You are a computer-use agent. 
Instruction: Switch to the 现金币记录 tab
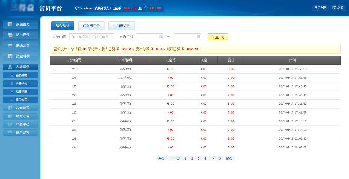(x=91, y=26)
